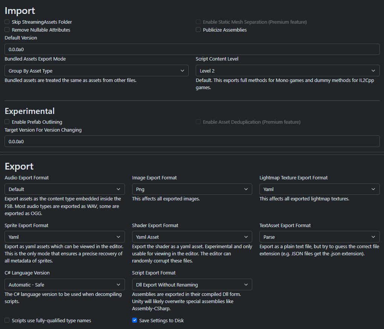Select Lightmap Texture Export Format dropdown
The image size is (384, 329).
tap(320, 189)
